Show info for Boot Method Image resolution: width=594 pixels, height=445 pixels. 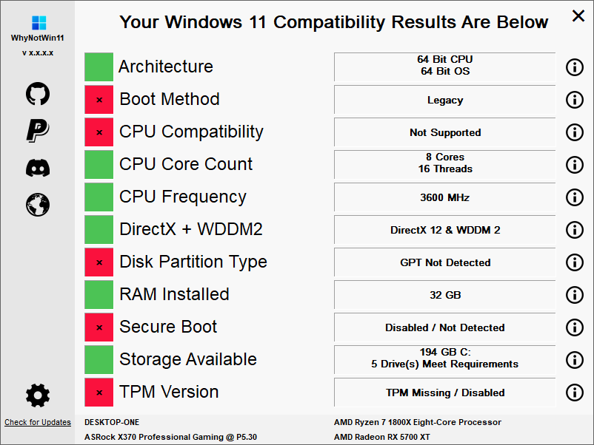pos(575,100)
